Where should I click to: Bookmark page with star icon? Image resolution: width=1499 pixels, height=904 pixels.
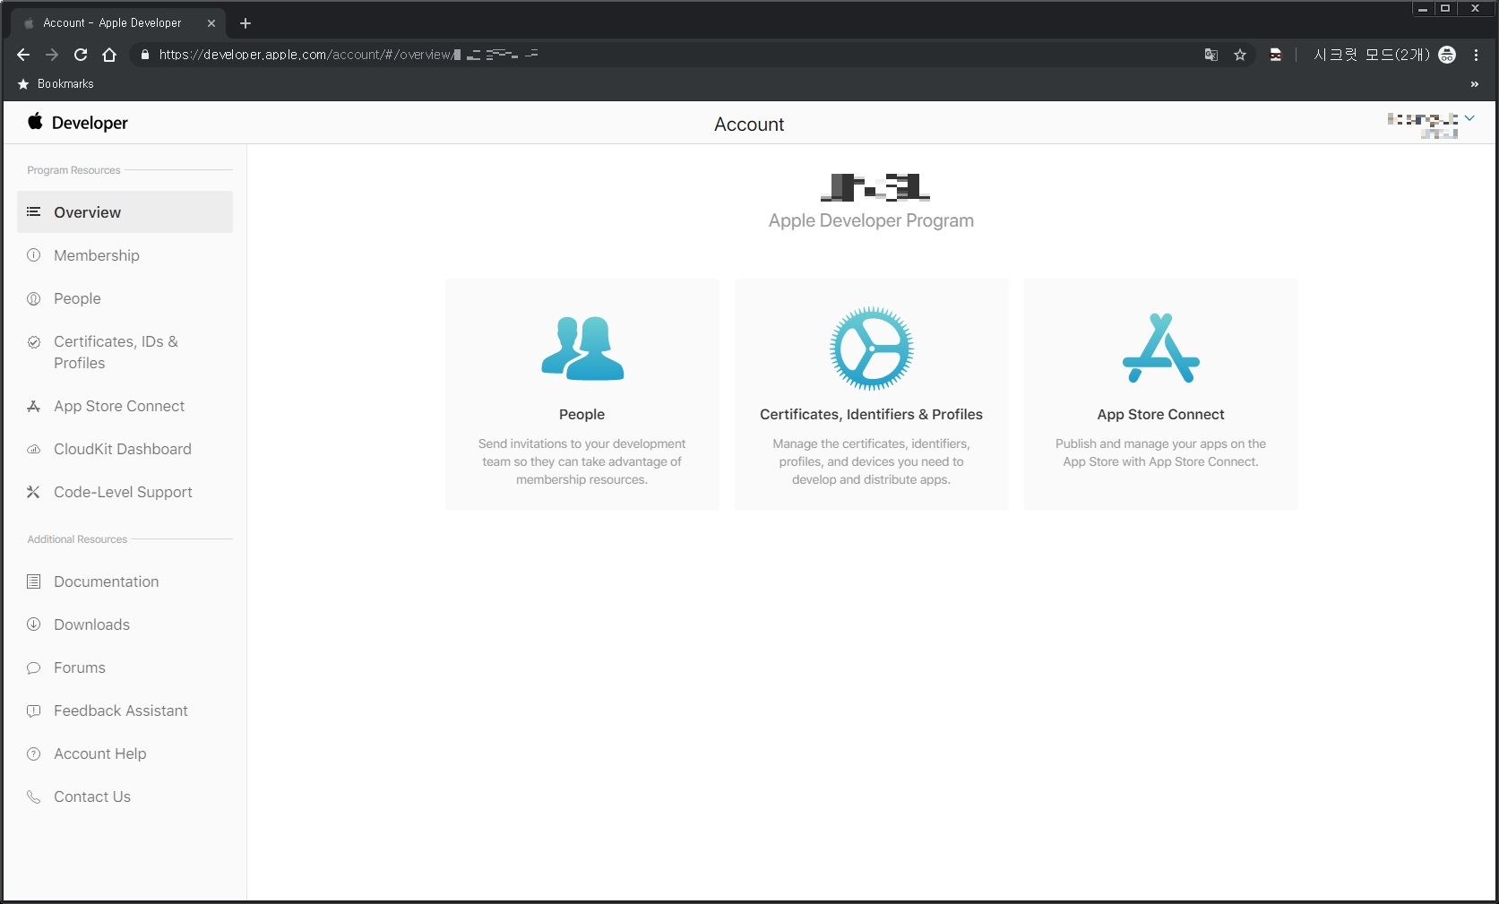[1240, 55]
